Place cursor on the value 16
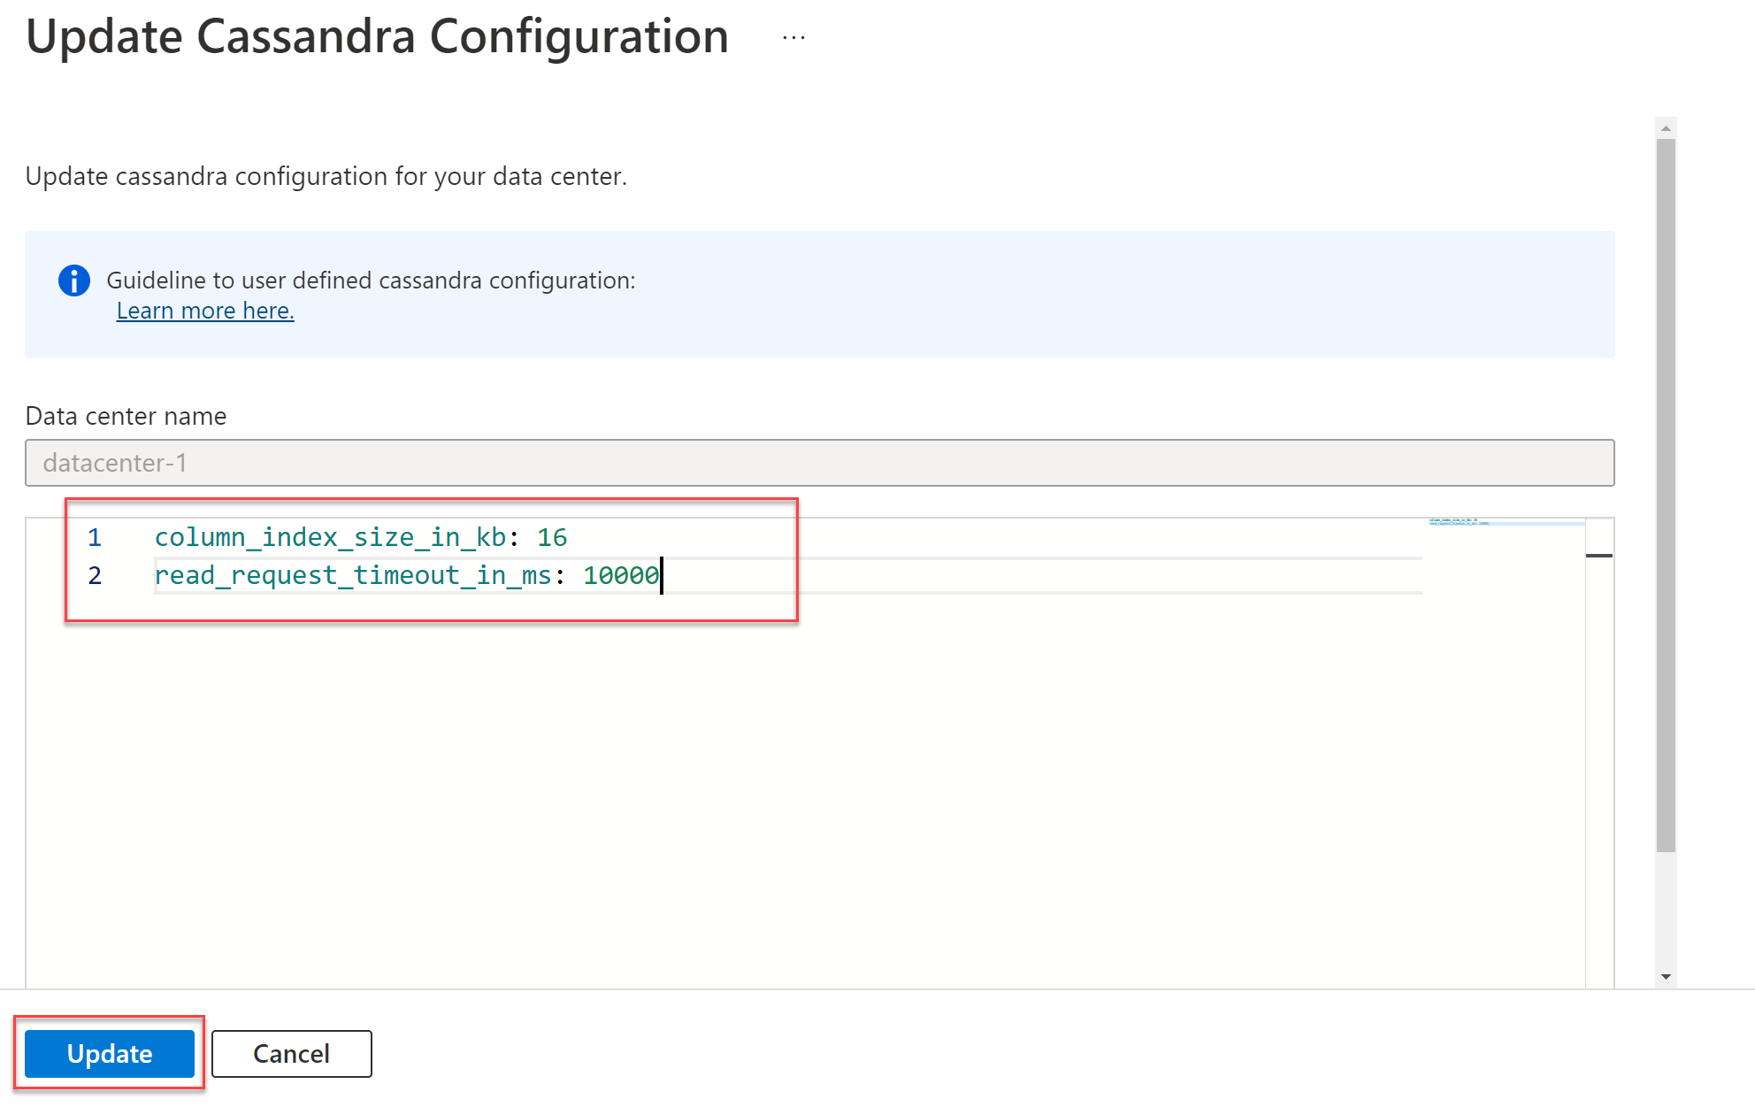The height and width of the screenshot is (1107, 1755). coord(552,537)
